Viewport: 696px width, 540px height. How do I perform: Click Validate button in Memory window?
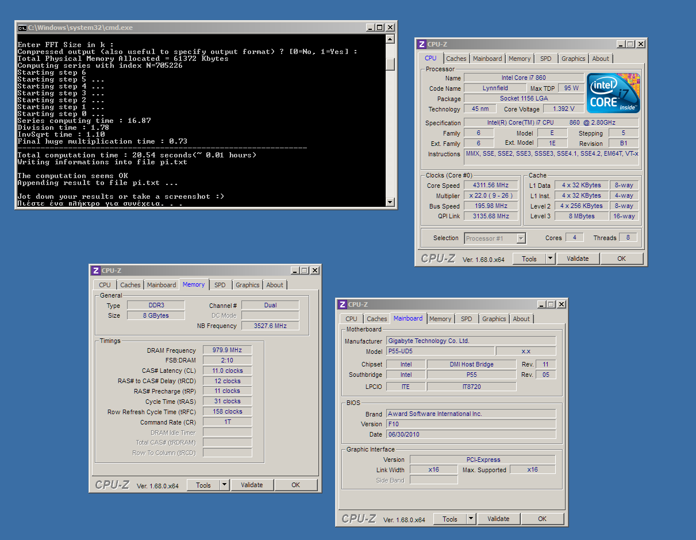click(x=252, y=485)
